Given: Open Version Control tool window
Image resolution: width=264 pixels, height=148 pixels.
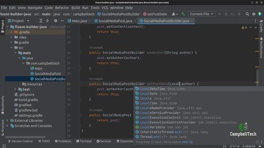Looking at the screenshot, I should (x=21, y=141).
